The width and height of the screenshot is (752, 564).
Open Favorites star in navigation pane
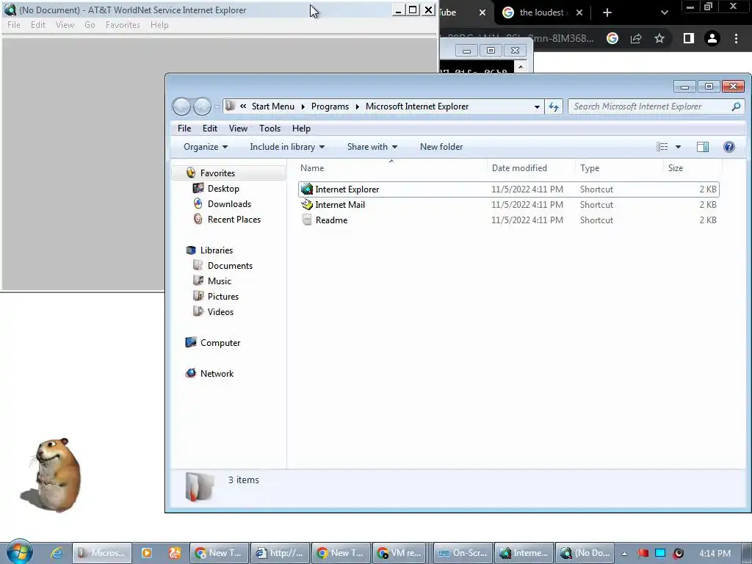click(191, 173)
